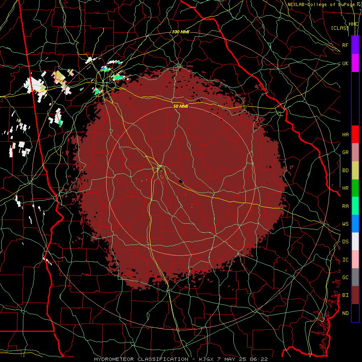Click the BI maroon legend swatch
Viewport: 362px width, 362px height.
coord(355,295)
